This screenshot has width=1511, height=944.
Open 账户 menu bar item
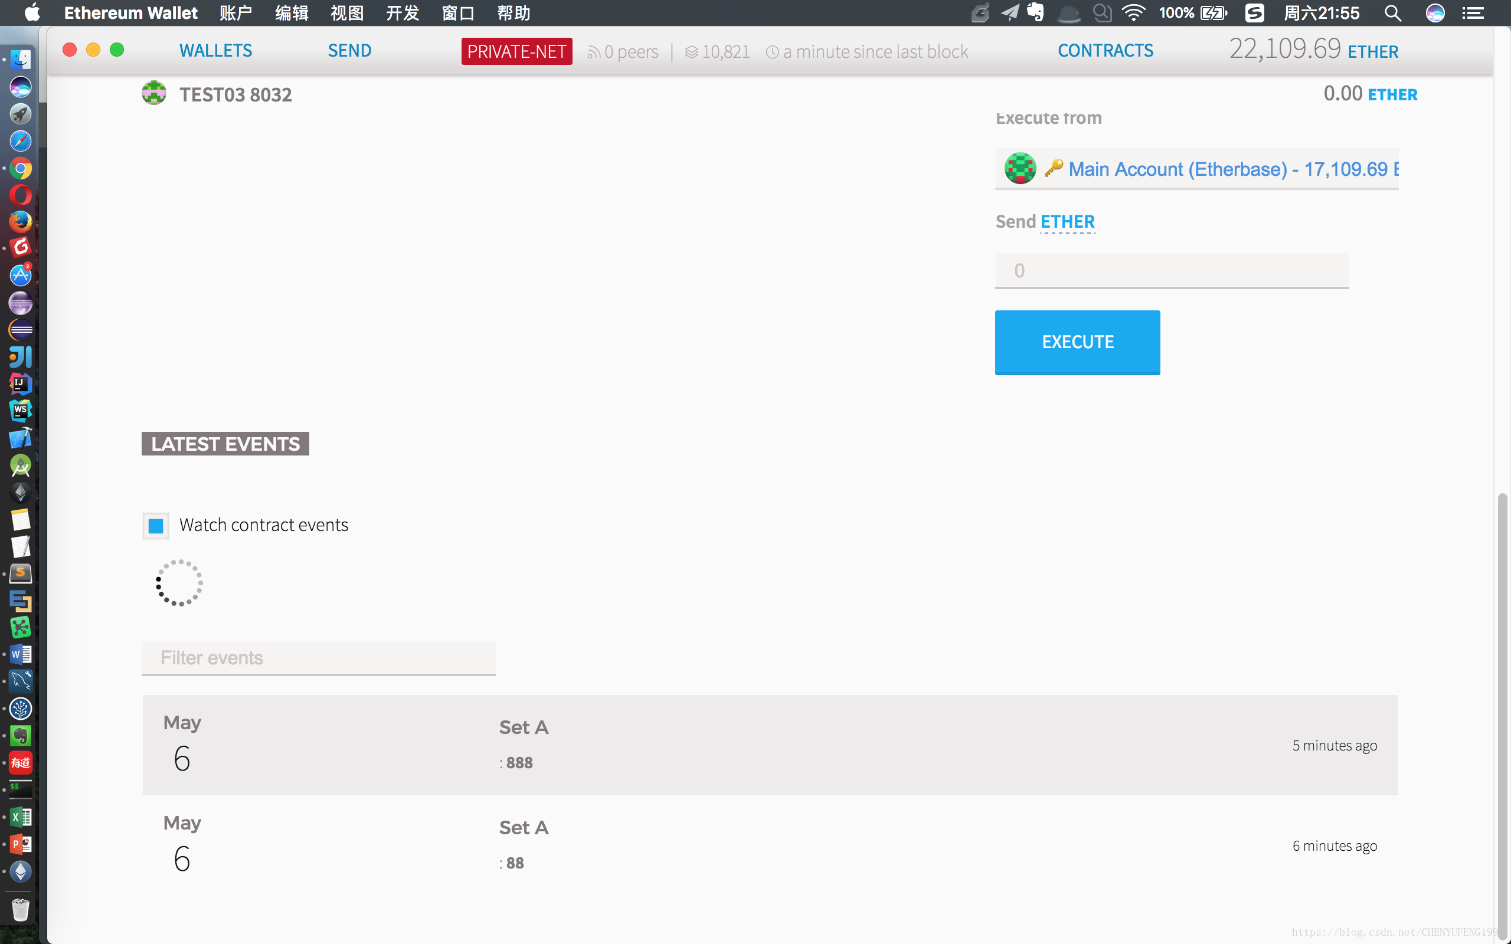tap(234, 13)
